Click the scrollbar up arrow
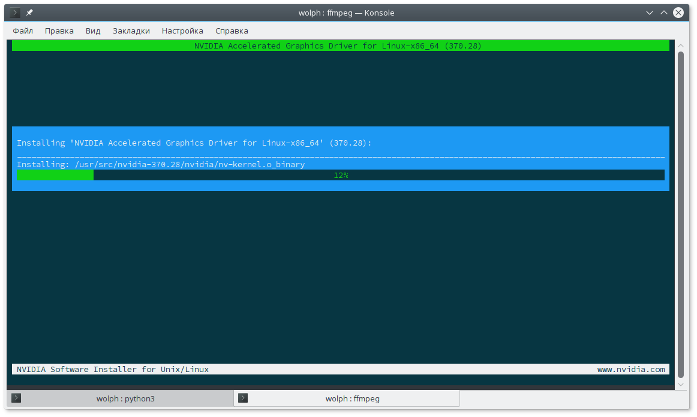This screenshot has width=697, height=417. tap(681, 46)
